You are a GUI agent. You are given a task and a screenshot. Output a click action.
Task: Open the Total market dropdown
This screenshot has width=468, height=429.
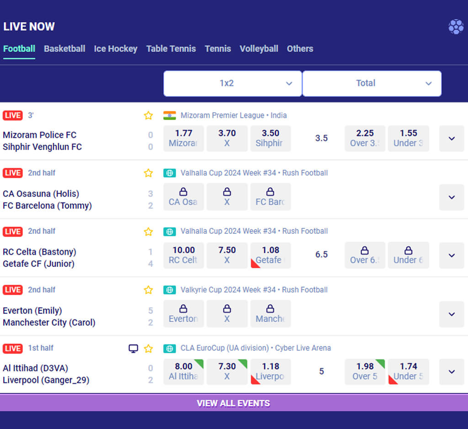372,84
